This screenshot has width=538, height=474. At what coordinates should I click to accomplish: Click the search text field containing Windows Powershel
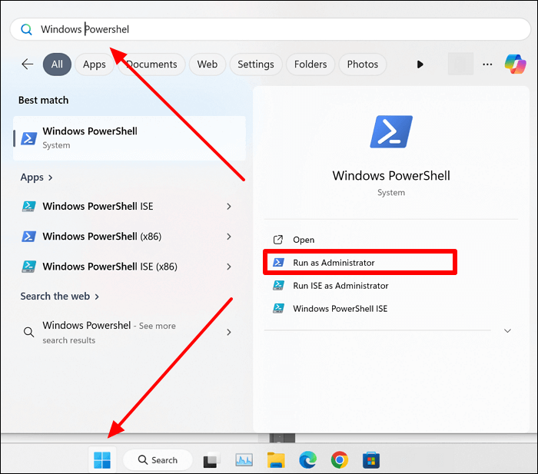pyautogui.click(x=271, y=29)
